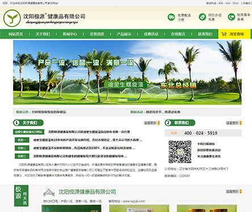252x212 pixels.
Task: Open the latest activity 母亲节 link
Action: coord(163,112)
